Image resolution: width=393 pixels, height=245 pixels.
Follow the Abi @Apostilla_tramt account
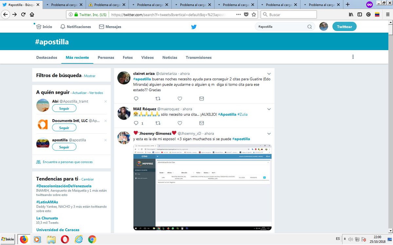click(x=64, y=108)
